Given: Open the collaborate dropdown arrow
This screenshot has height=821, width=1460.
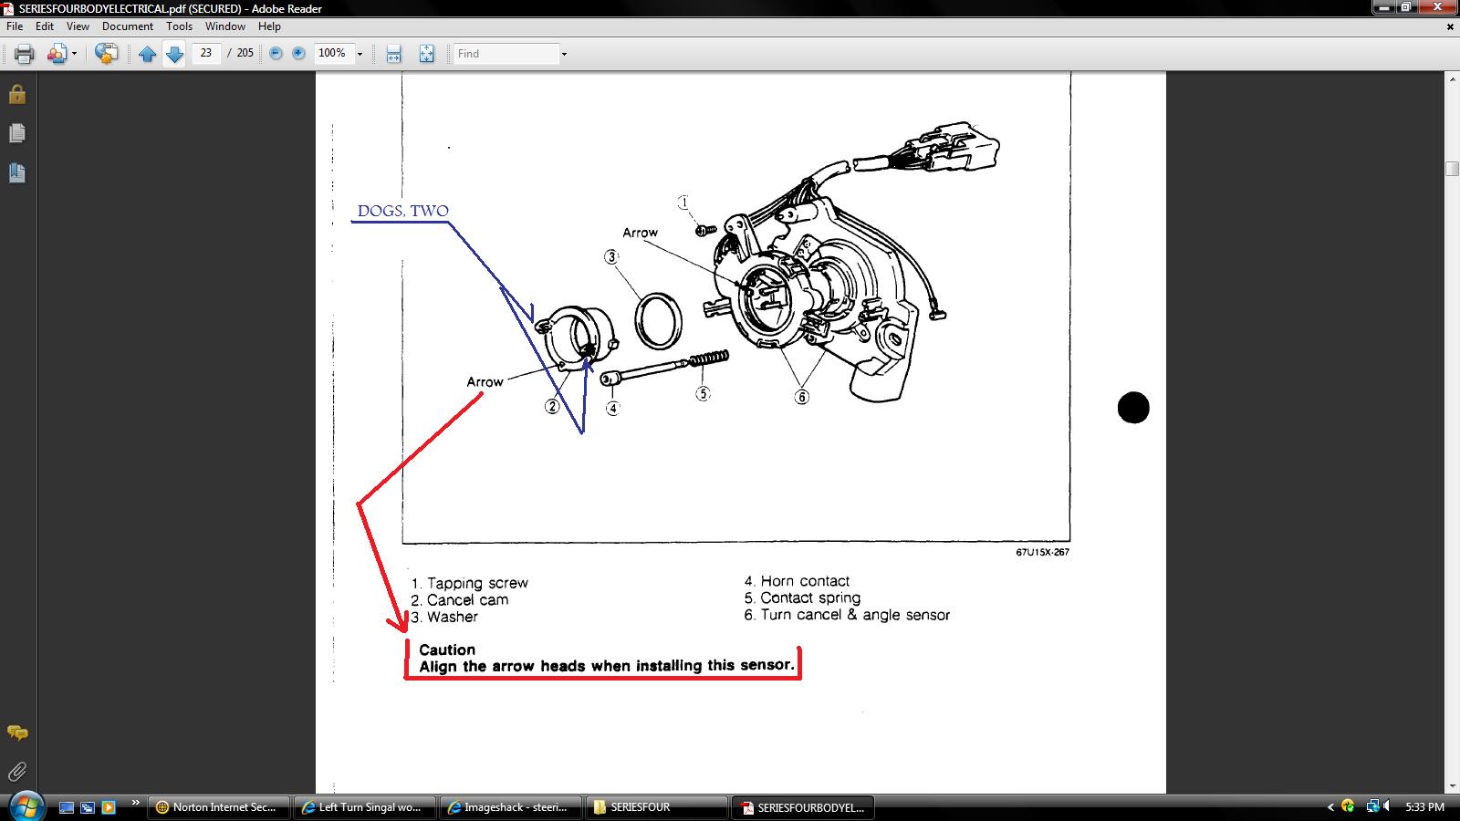Looking at the screenshot, I should 74,54.
